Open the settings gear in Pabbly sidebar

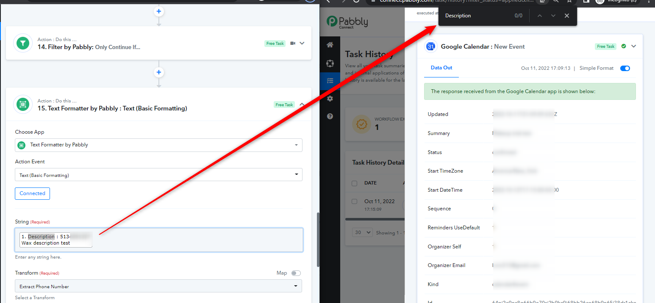330,99
